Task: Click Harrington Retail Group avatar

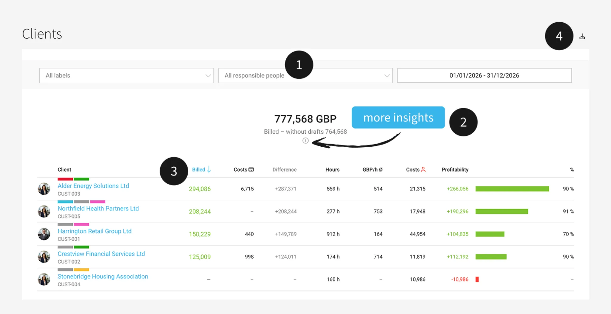Action: click(44, 234)
